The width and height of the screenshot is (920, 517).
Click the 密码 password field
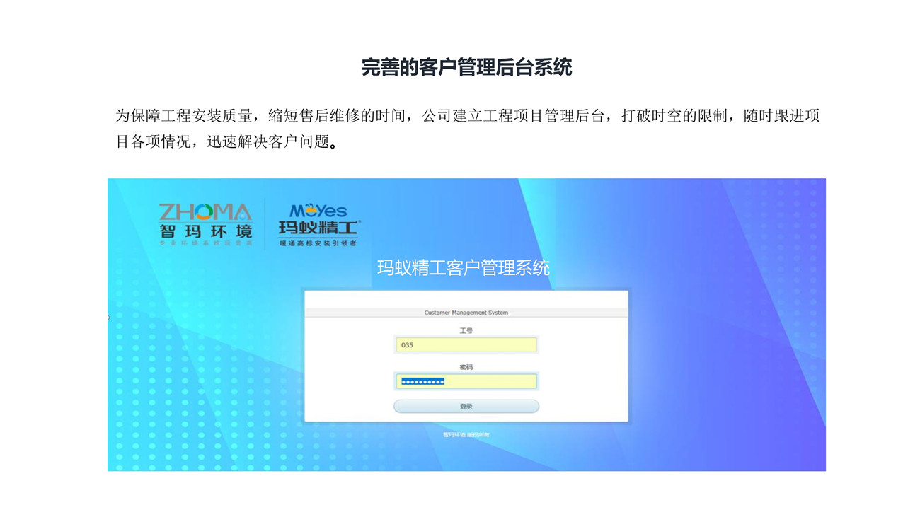click(x=466, y=382)
